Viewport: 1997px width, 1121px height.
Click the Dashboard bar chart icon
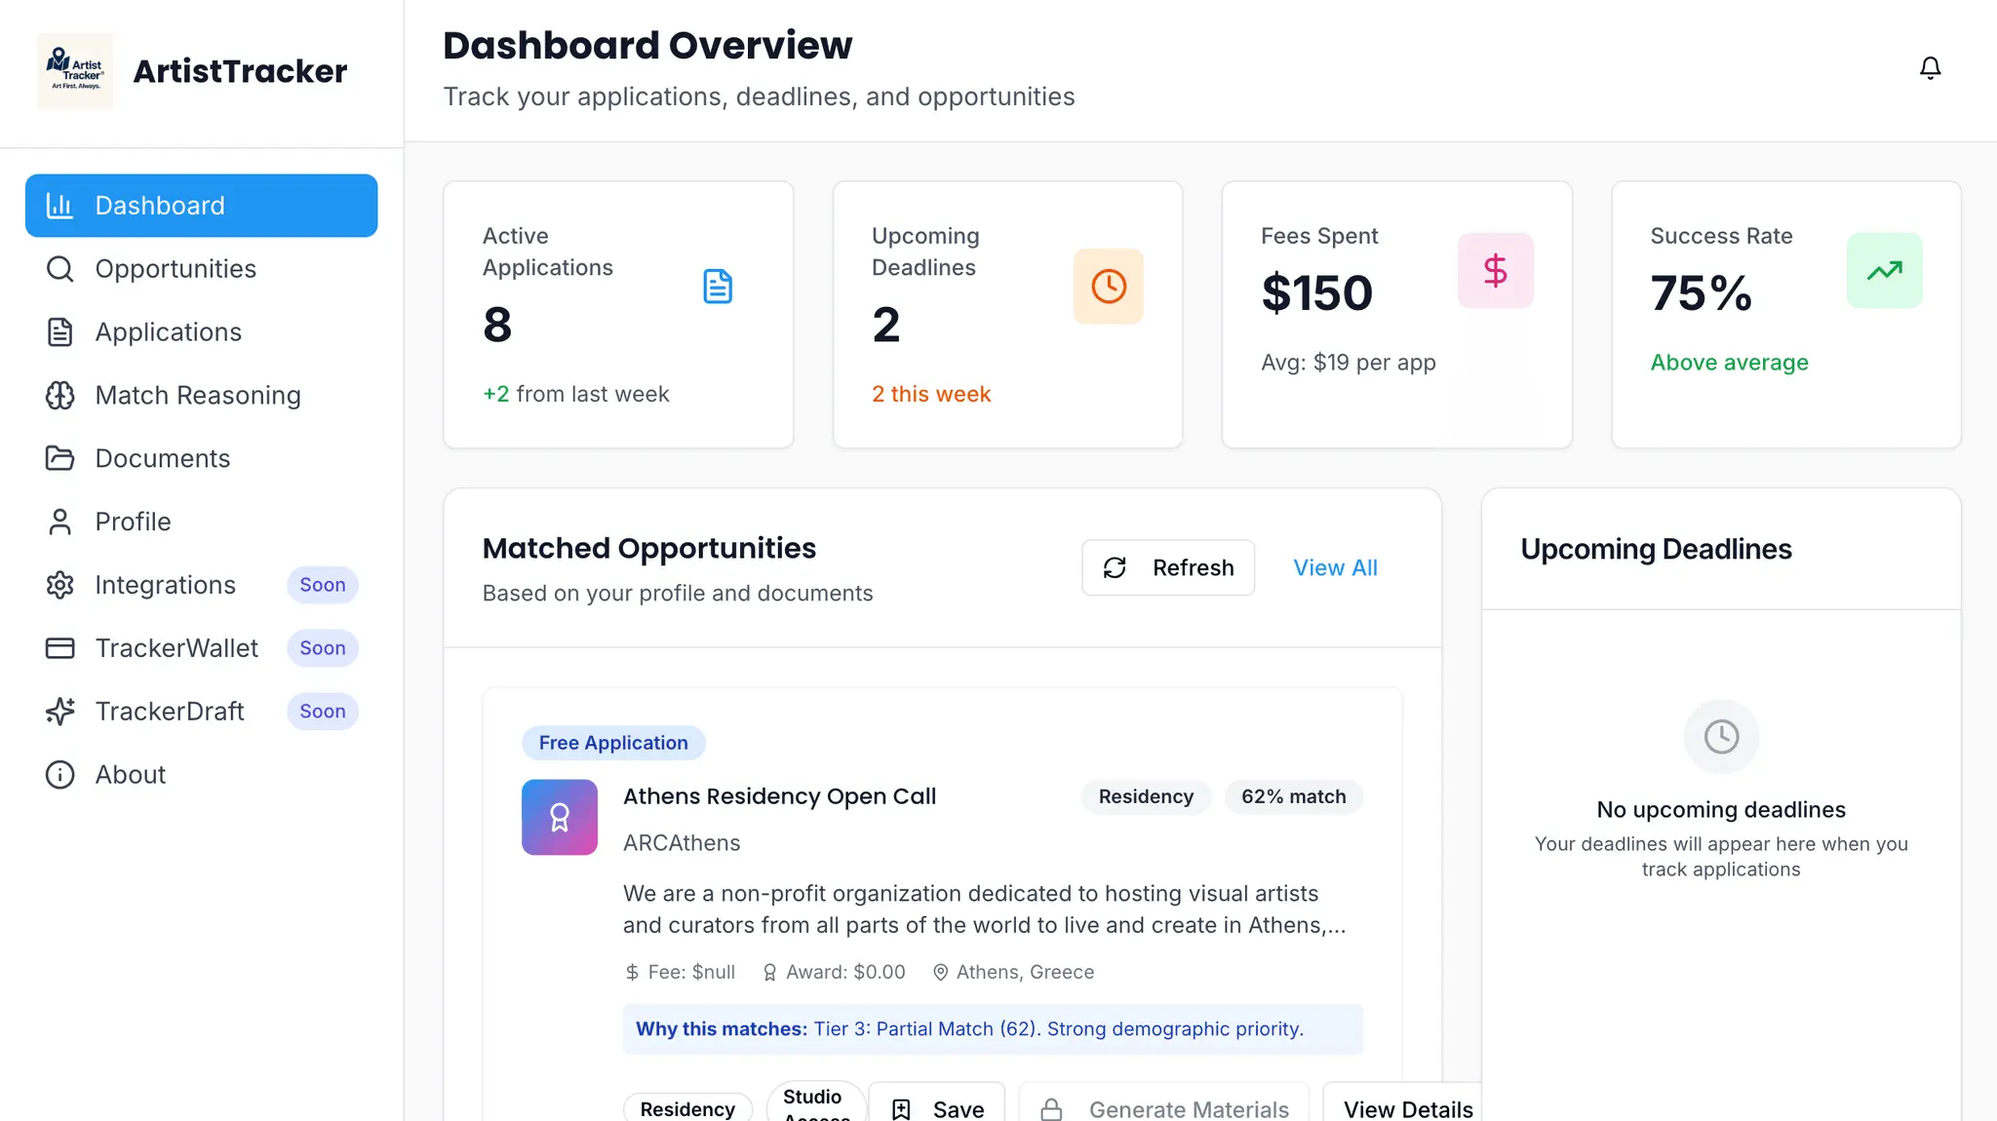pyautogui.click(x=59, y=206)
